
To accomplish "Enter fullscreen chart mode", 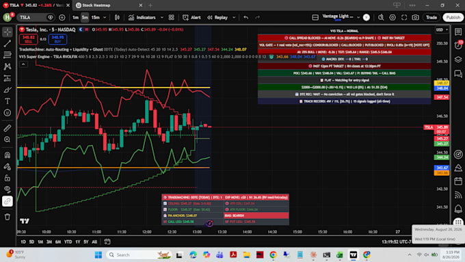I will (x=404, y=18).
